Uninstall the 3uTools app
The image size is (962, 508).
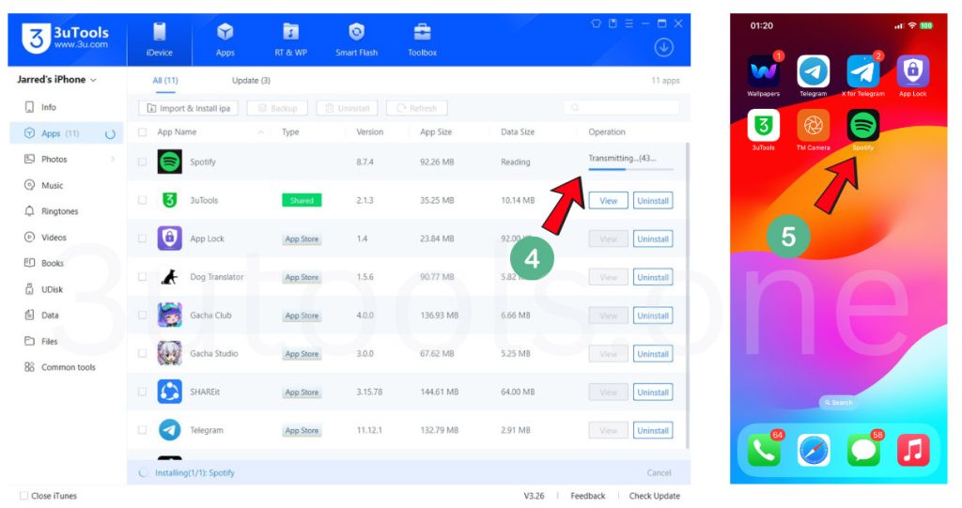pyautogui.click(x=653, y=201)
